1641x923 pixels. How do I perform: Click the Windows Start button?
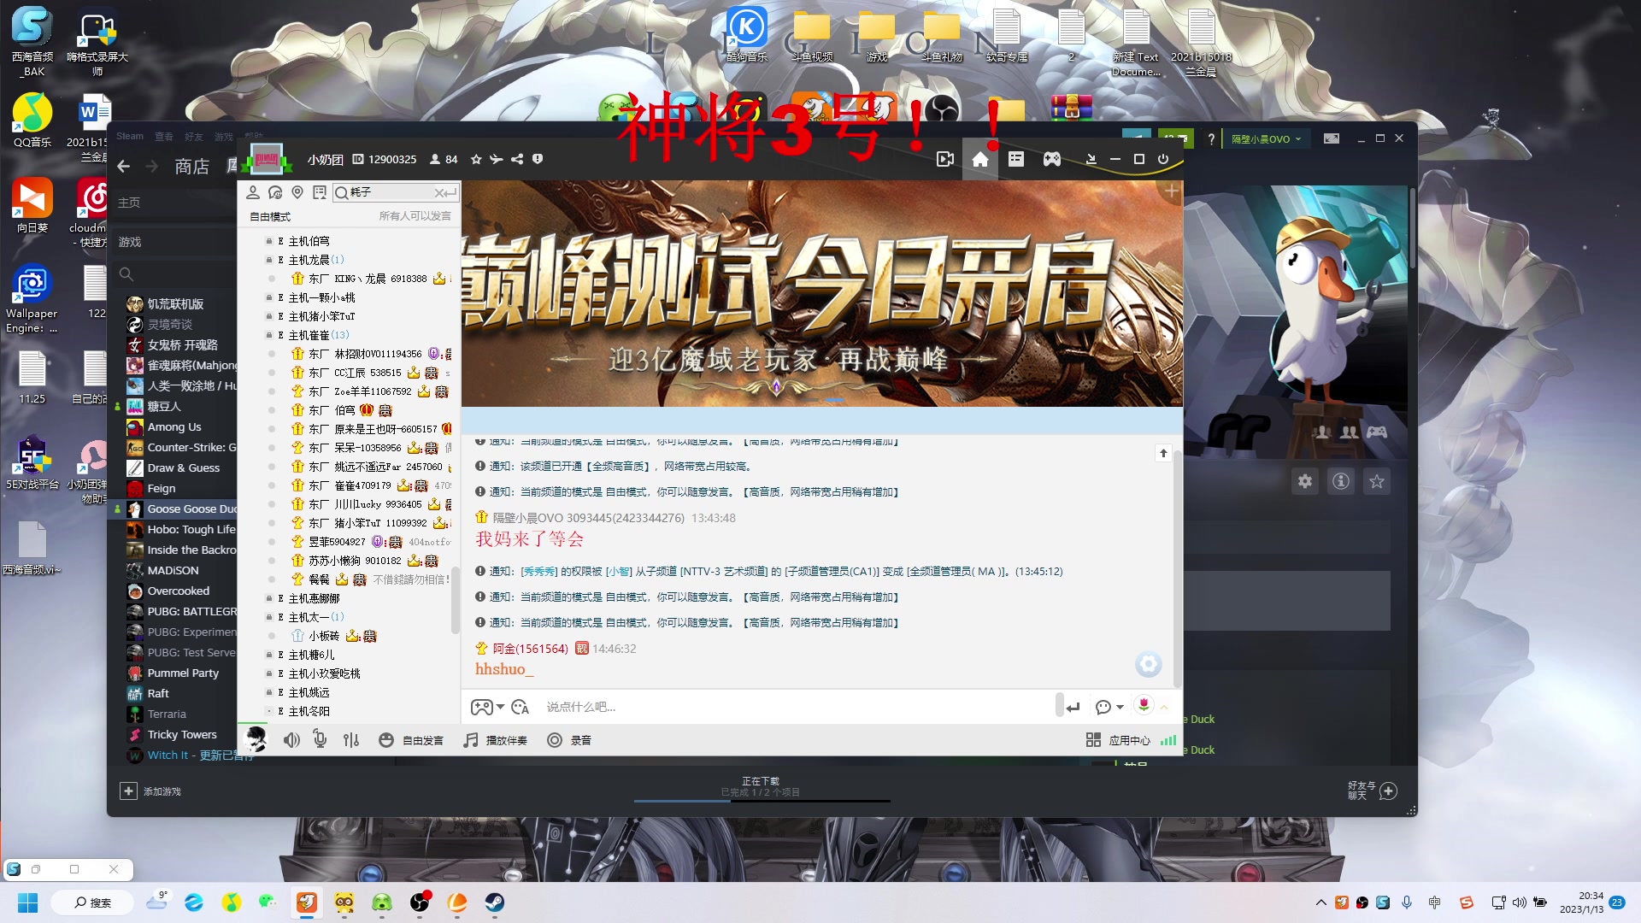[28, 902]
